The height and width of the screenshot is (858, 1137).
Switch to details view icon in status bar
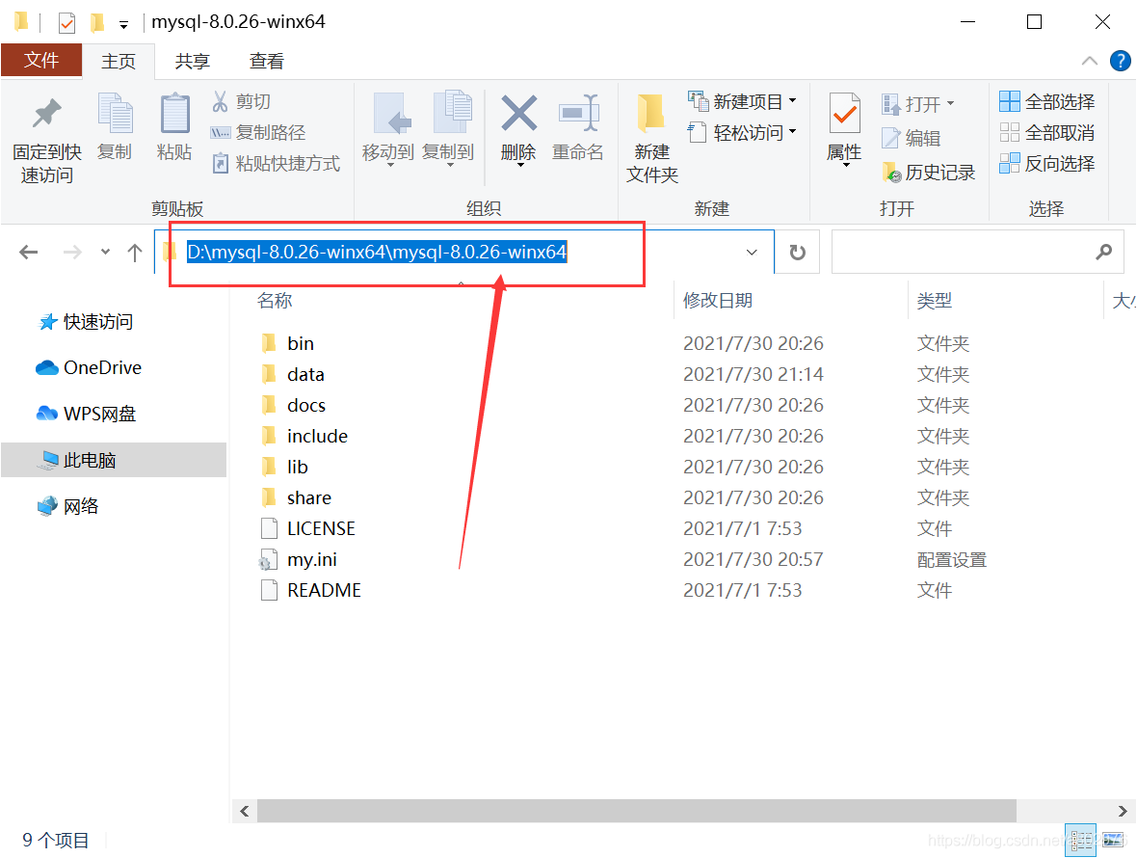point(1080,840)
